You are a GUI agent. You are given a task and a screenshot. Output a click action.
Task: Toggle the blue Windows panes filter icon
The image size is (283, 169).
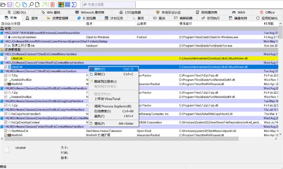click(67, 5)
